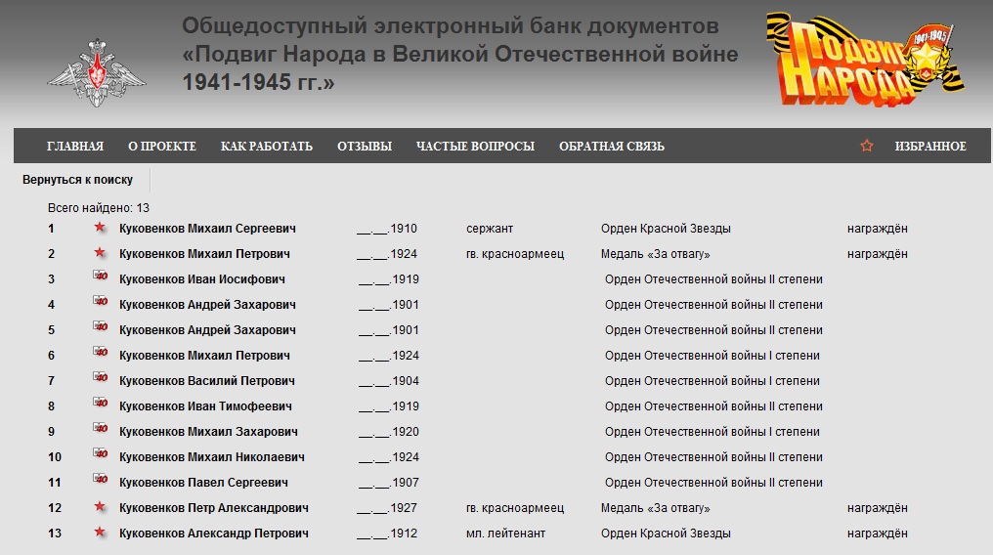Go to КАК РАБОТАТЬ section
This screenshot has height=555, width=993.
[267, 147]
